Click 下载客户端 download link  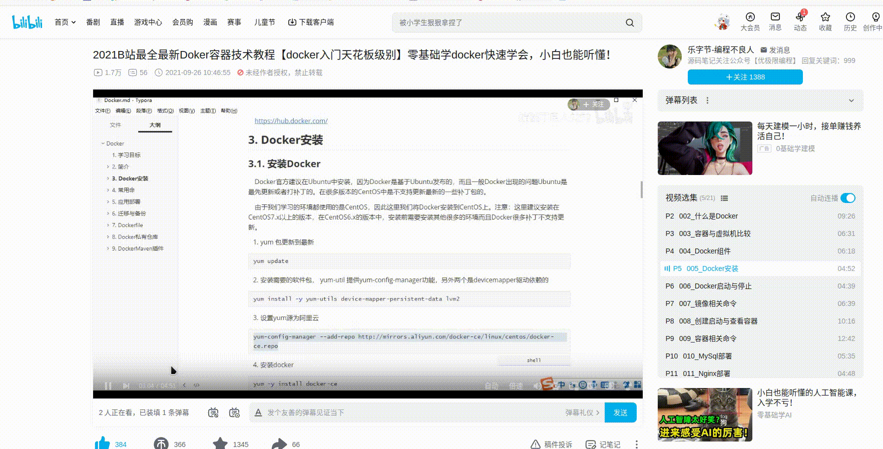point(311,22)
